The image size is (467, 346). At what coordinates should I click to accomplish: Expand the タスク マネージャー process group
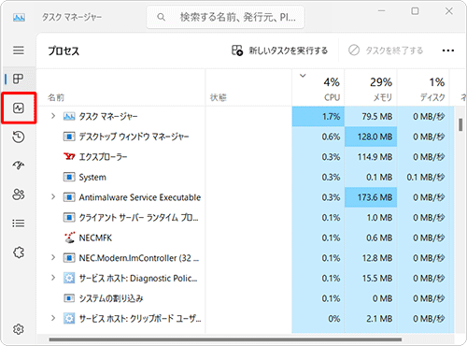53,116
